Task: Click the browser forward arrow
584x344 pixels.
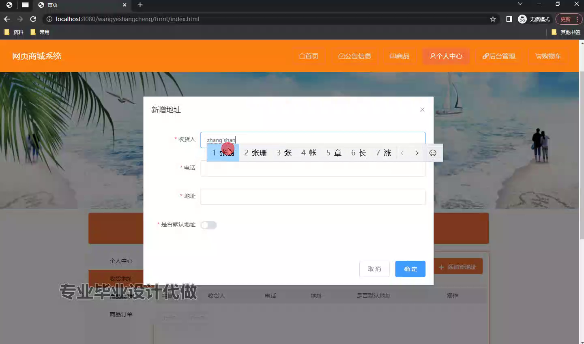Action: coord(20,19)
